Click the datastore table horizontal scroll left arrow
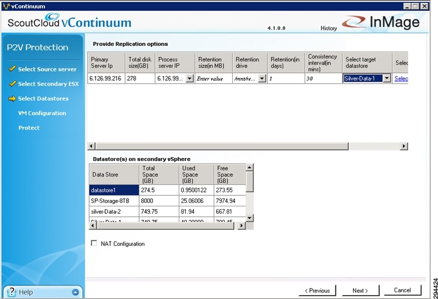This screenshot has height=299, width=438. pos(93,225)
